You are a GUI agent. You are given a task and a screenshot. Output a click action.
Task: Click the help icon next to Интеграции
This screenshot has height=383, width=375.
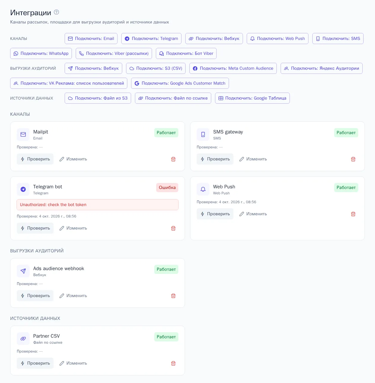[x=56, y=12]
